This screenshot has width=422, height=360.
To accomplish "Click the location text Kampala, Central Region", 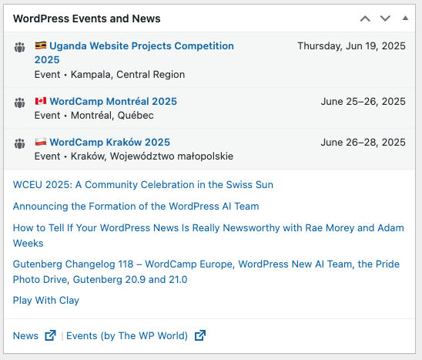I will [128, 74].
